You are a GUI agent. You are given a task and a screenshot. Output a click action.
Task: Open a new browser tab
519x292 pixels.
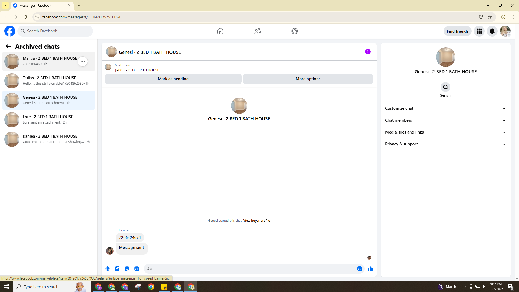(79, 5)
